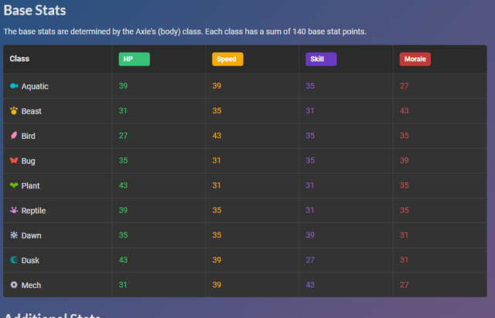Click the Mech gear class icon

14,285
